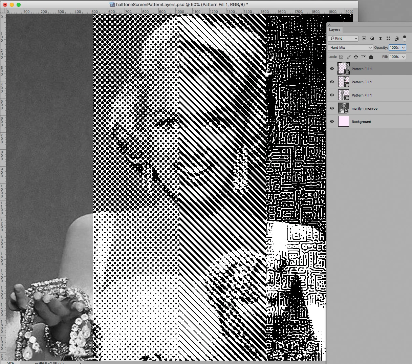Open the Fill slider dropdown arrow
This screenshot has height=364, width=412.
pyautogui.click(x=404, y=57)
